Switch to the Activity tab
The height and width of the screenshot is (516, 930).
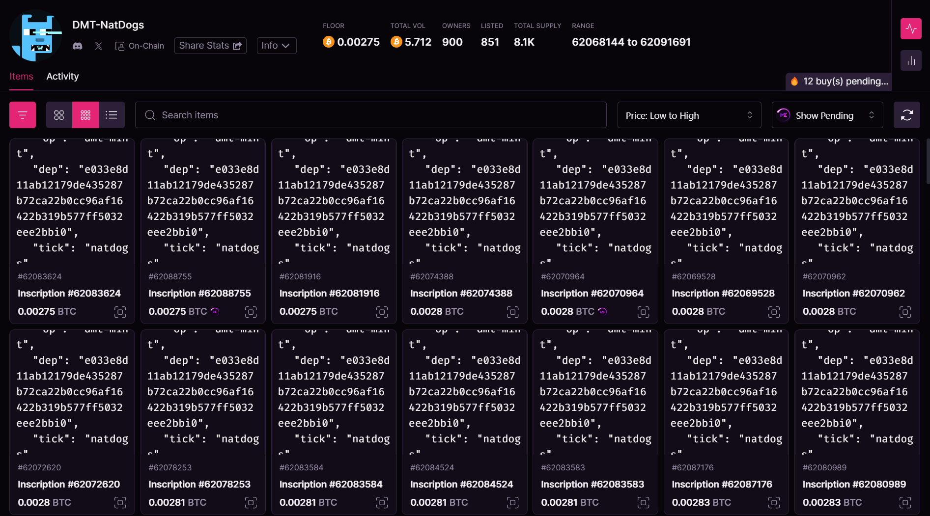[x=62, y=76]
